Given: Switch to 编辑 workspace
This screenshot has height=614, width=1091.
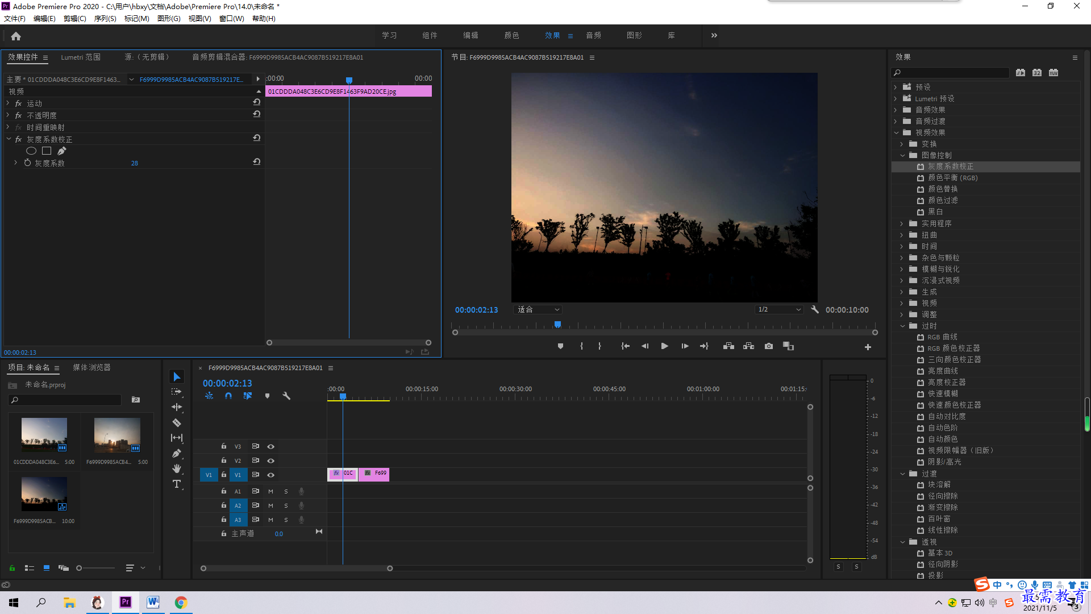Looking at the screenshot, I should click(470, 35).
